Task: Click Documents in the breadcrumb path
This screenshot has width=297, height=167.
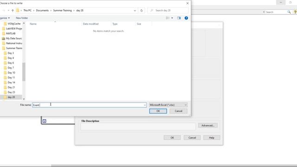Action: pos(42,10)
